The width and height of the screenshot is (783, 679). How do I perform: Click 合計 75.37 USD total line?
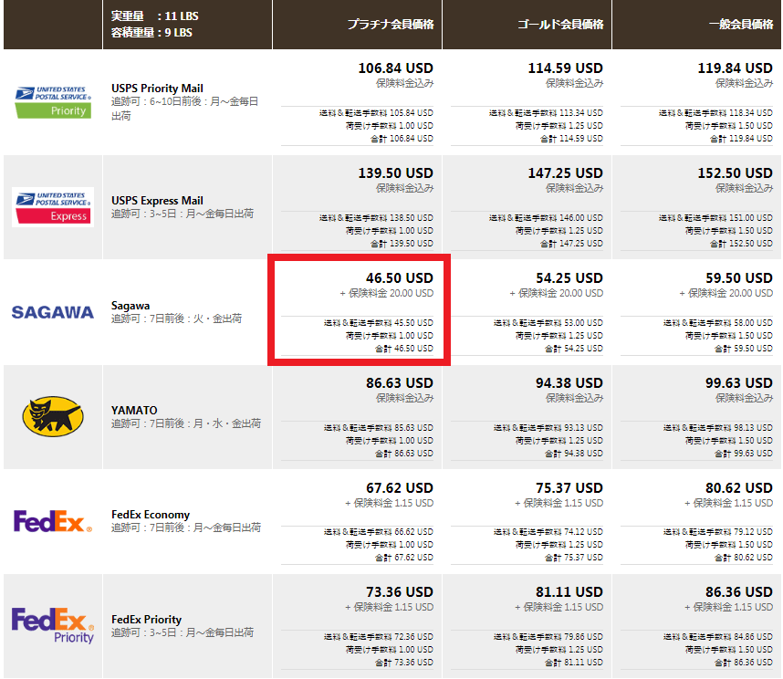pos(574,558)
